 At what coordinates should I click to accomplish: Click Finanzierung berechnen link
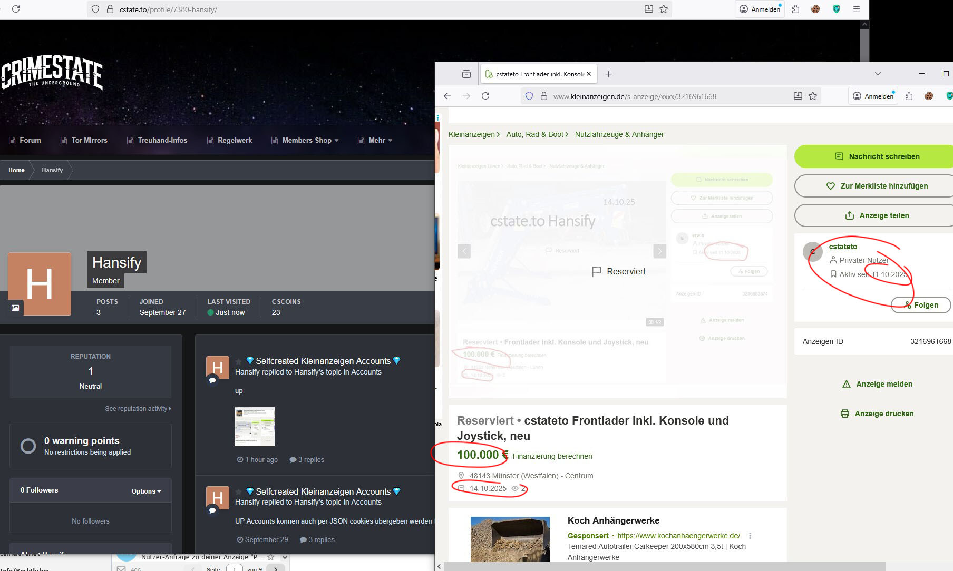(x=552, y=456)
